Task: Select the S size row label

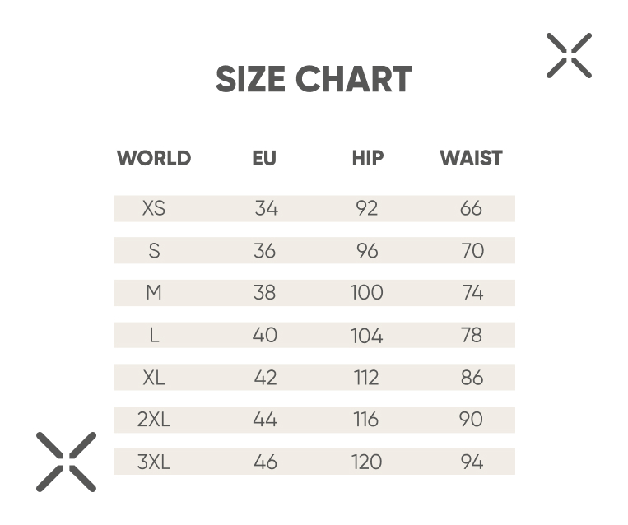Action: pyautogui.click(x=154, y=251)
